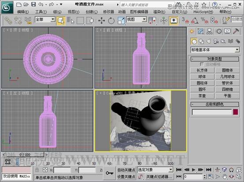The image size is (244, 182).
Task: Click time slider 0 / 100 handle
Action: click(25, 155)
